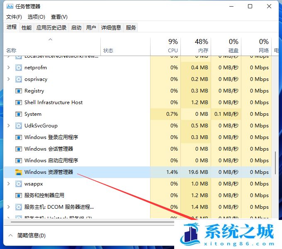
Task: Switch to the 性能 tab
Action: tap(27, 28)
